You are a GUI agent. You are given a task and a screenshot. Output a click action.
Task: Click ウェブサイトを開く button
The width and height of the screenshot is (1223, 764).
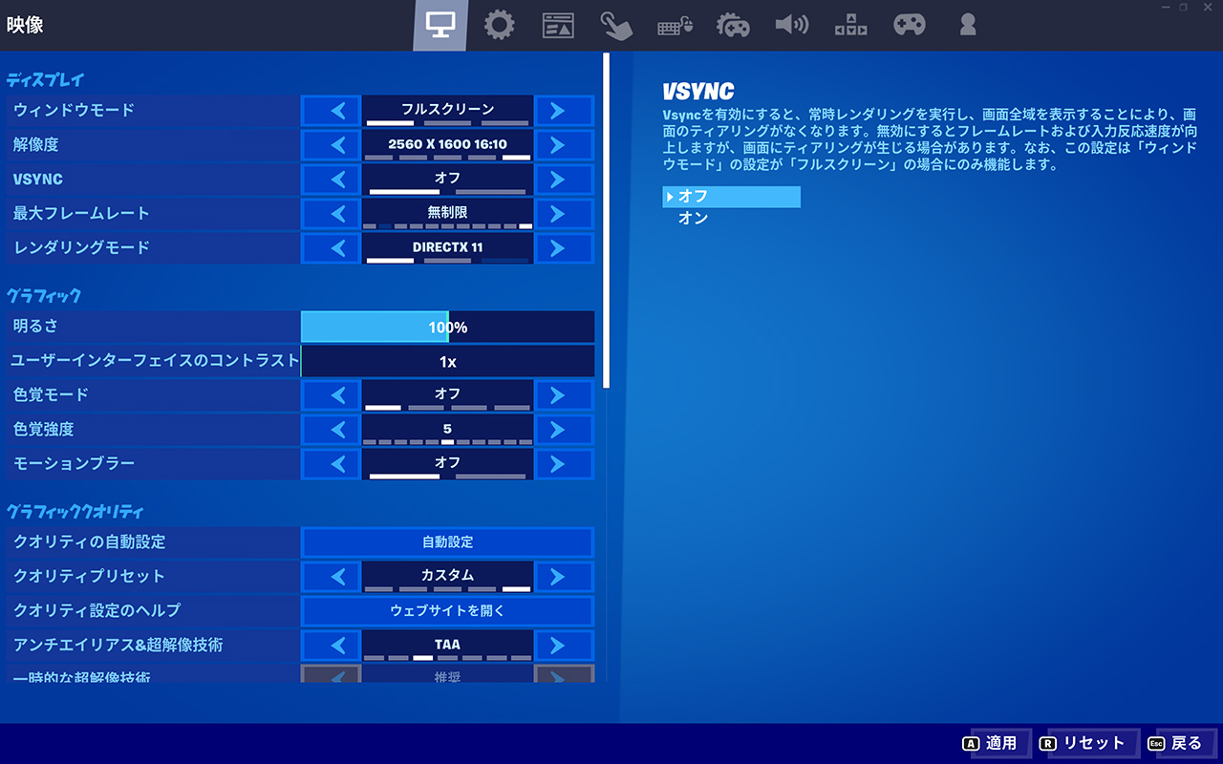click(447, 611)
